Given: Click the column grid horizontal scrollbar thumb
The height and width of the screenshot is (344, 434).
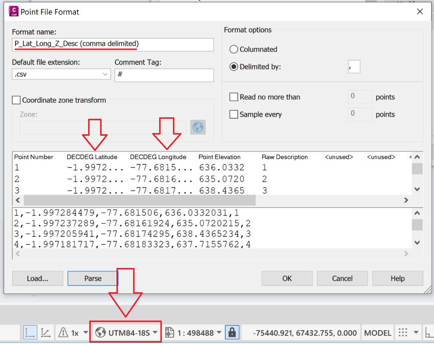Looking at the screenshot, I should point(140,200).
